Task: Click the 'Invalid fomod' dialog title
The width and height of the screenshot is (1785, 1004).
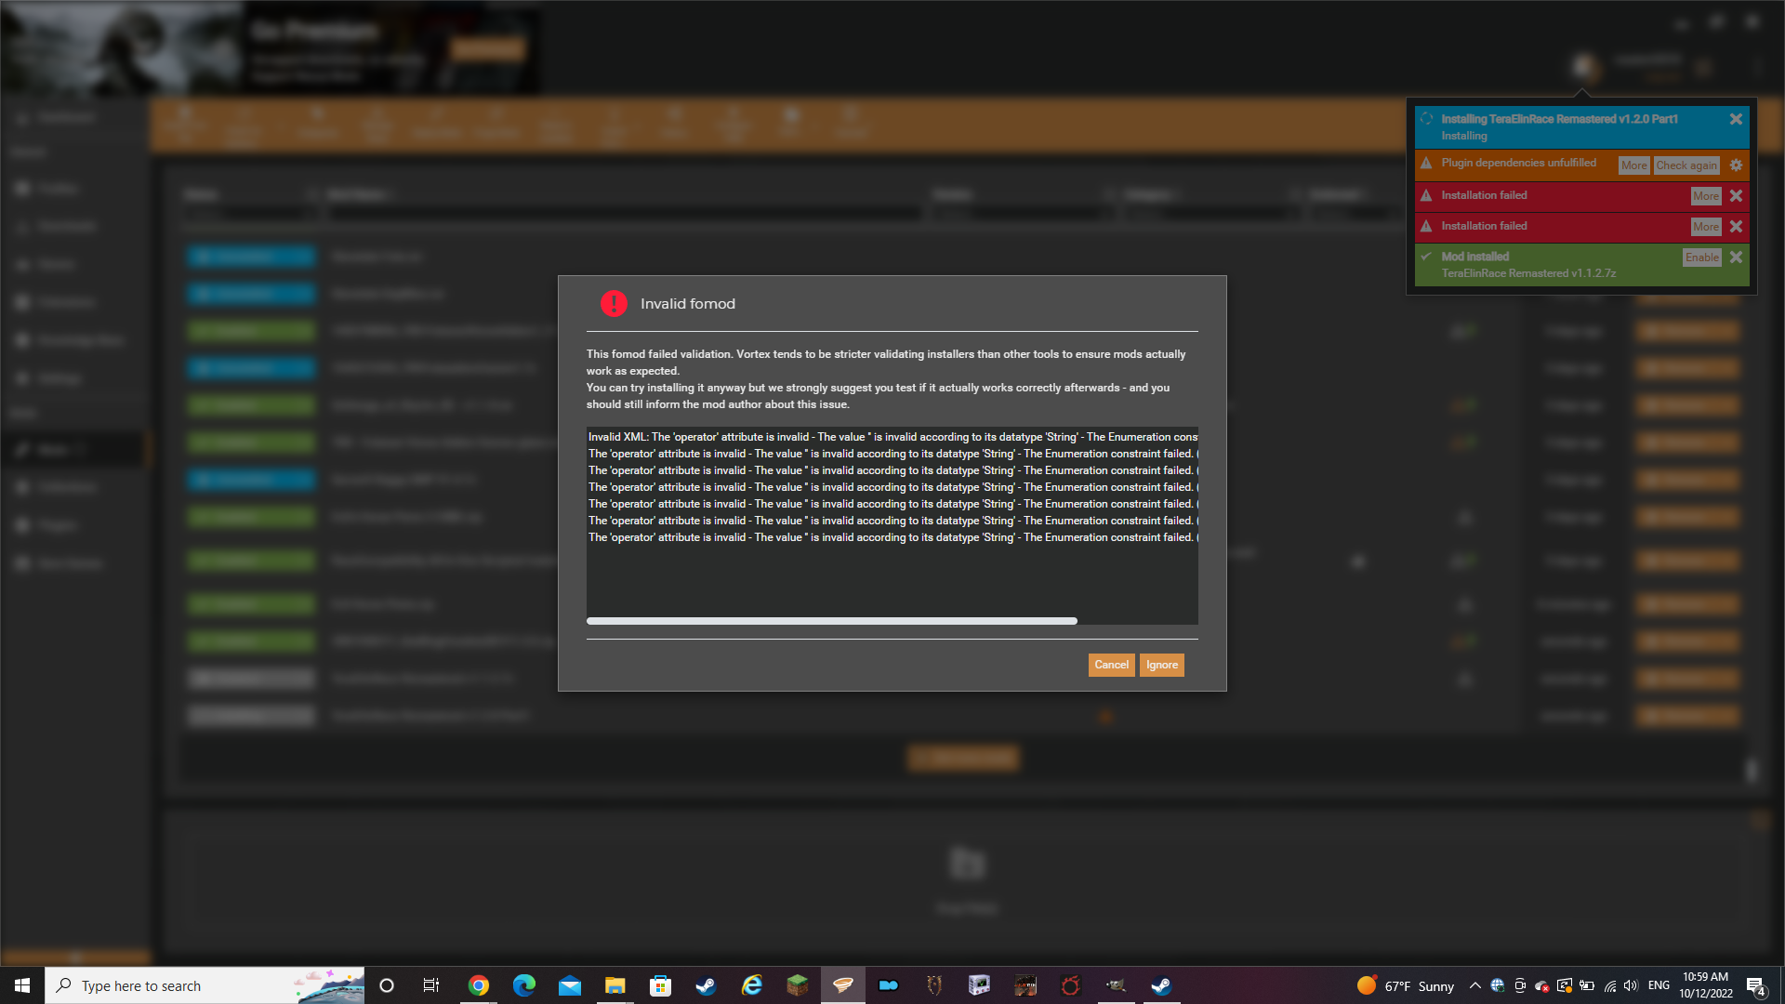Action: coord(688,304)
